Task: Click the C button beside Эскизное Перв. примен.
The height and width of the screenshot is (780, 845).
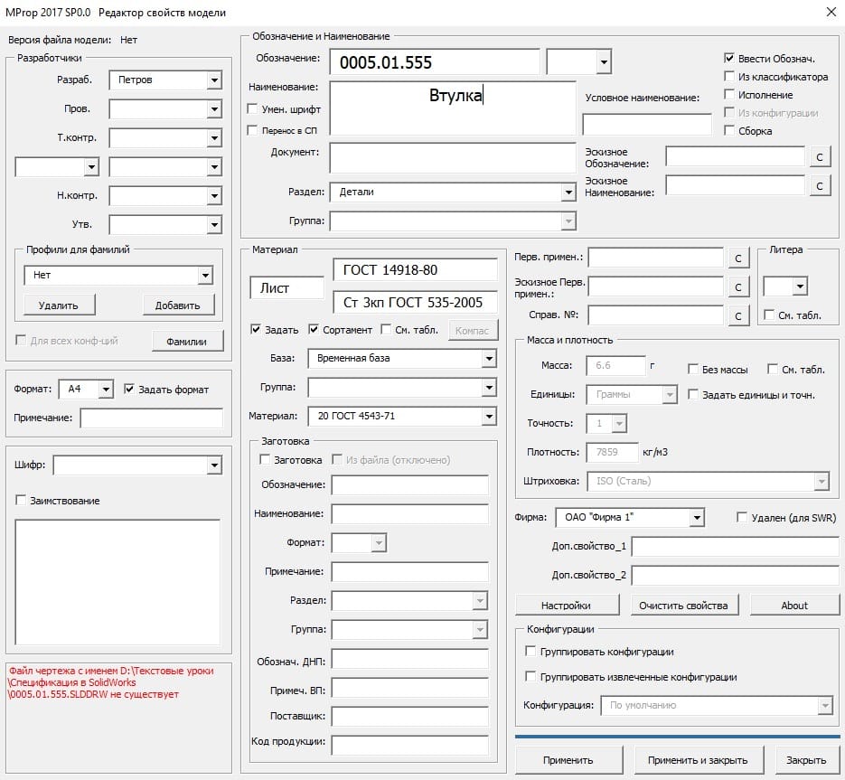Action: pos(738,287)
